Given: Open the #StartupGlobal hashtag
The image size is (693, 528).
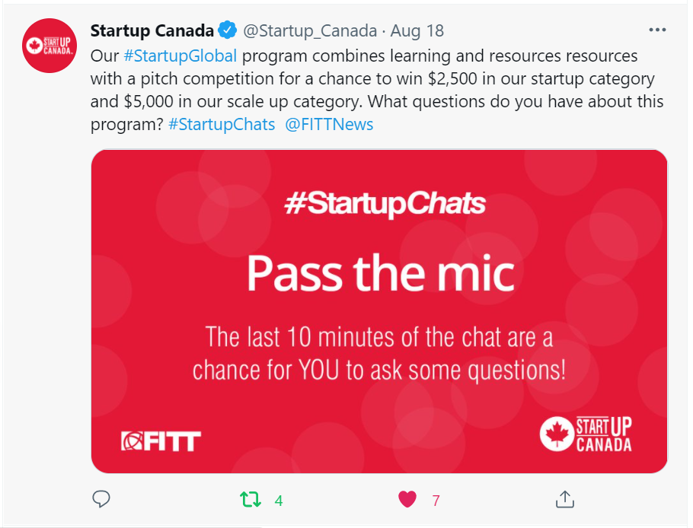Looking at the screenshot, I should [180, 56].
